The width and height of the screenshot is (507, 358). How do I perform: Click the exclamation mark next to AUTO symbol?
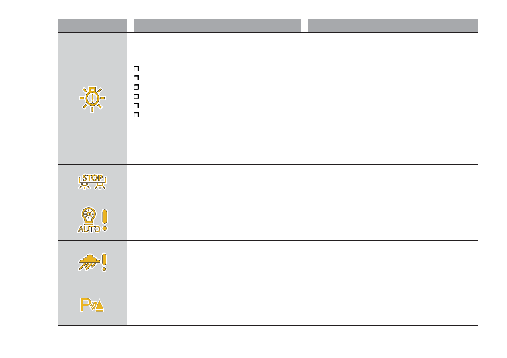coord(104,220)
